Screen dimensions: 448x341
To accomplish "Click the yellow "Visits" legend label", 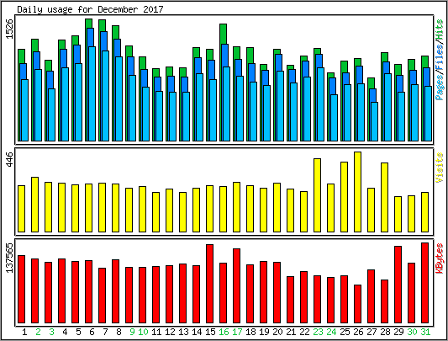I will click(440, 168).
